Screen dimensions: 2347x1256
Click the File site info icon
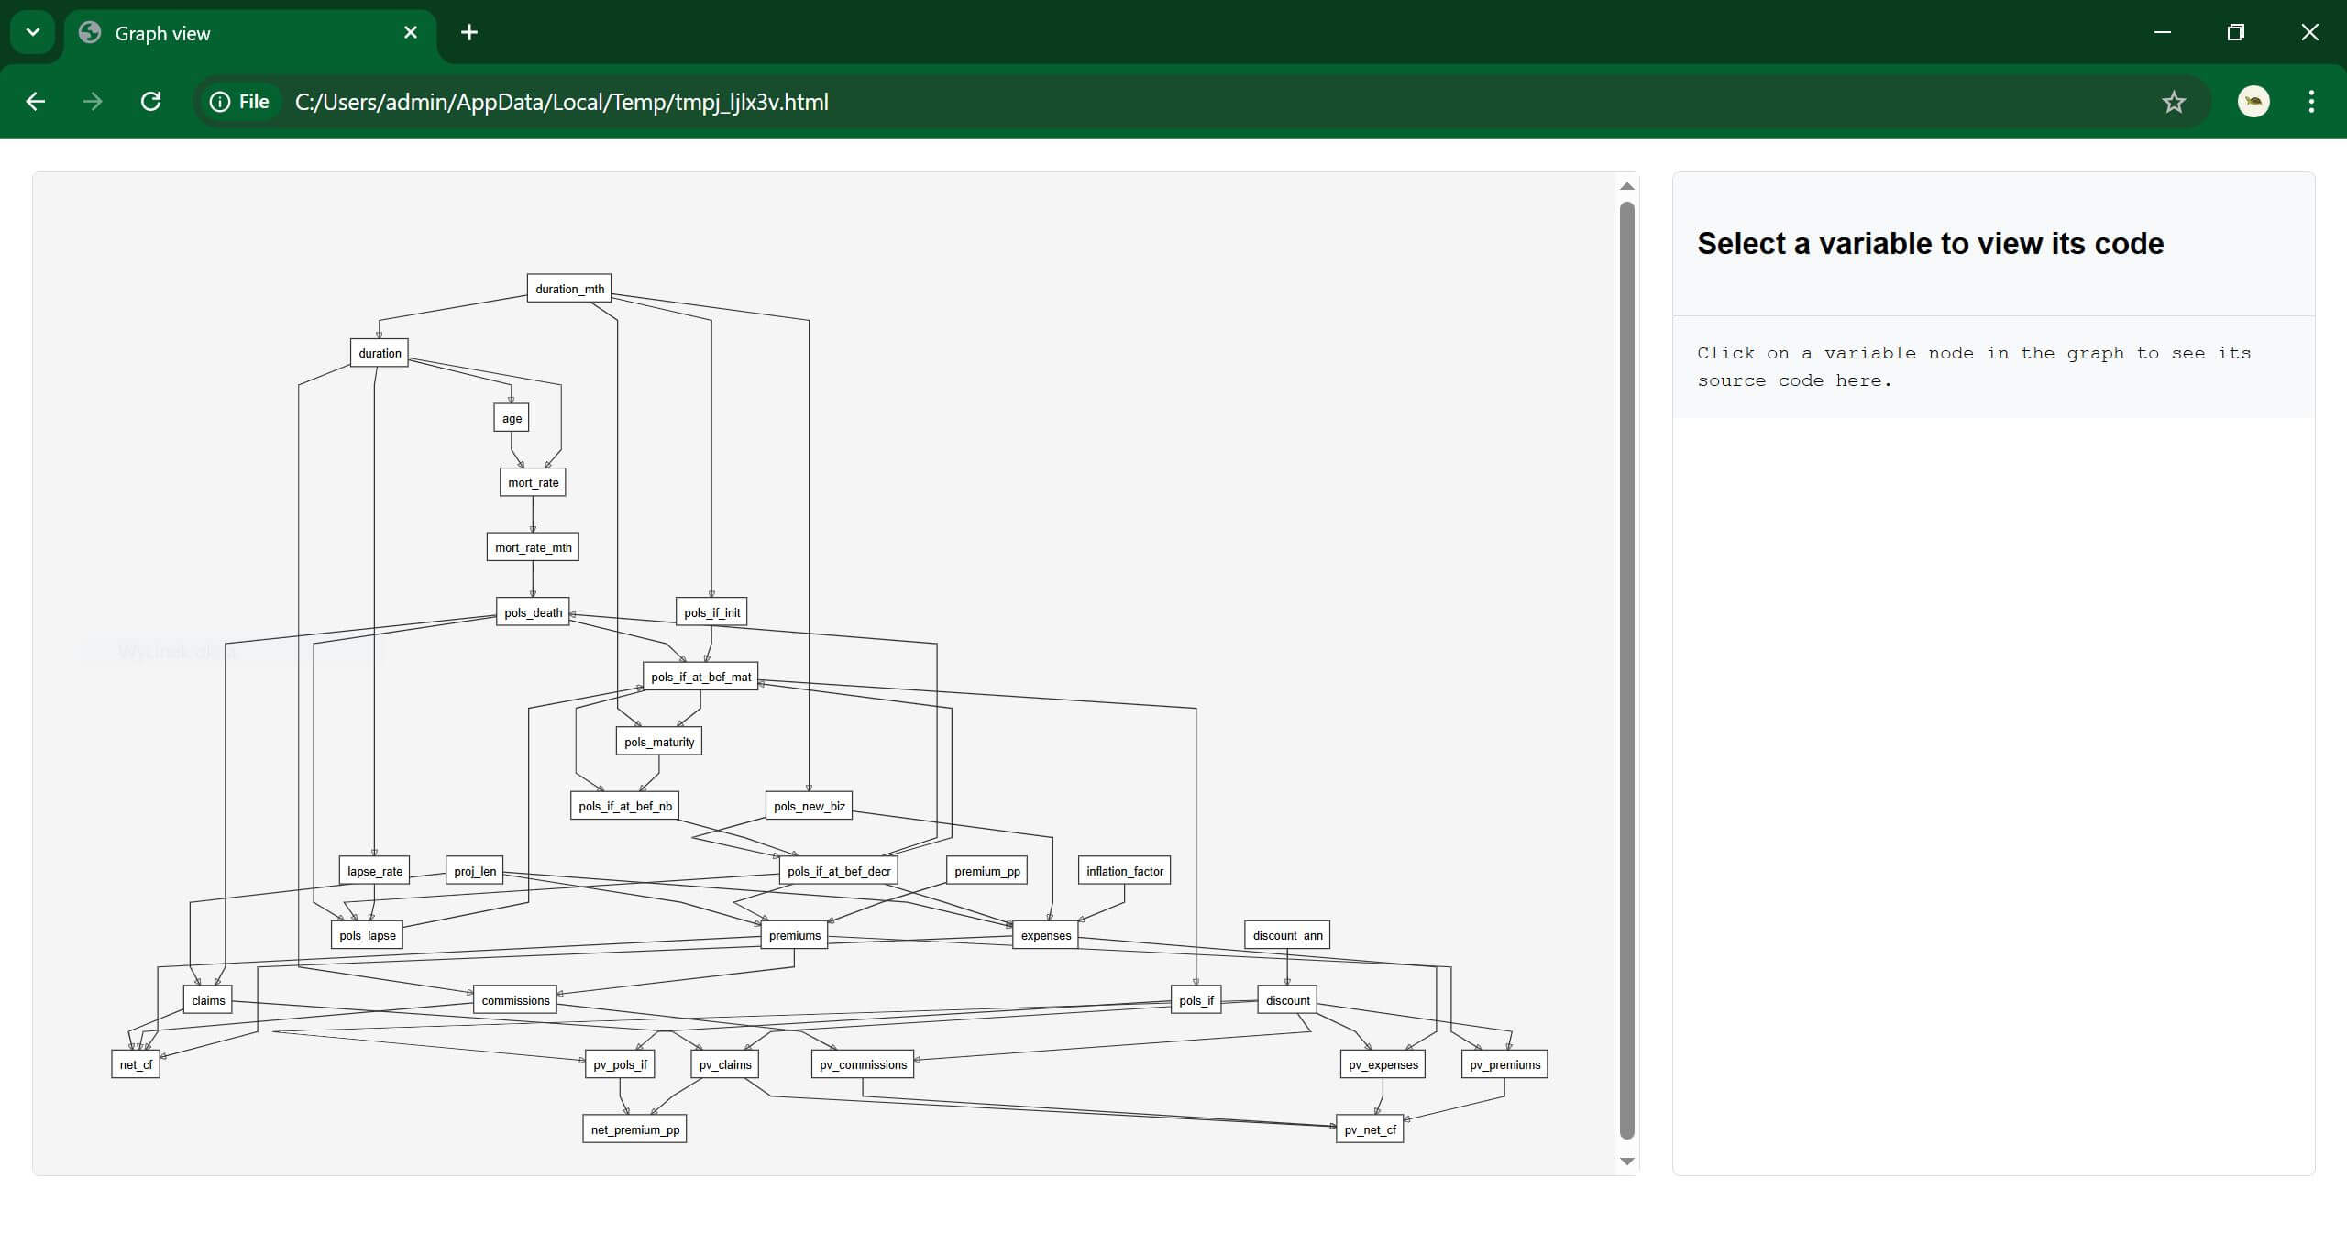click(x=220, y=102)
